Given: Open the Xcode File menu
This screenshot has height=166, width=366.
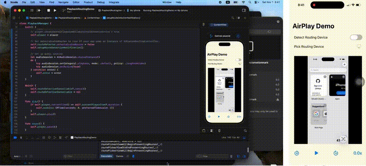Looking at the screenshot, I should click(24, 2).
